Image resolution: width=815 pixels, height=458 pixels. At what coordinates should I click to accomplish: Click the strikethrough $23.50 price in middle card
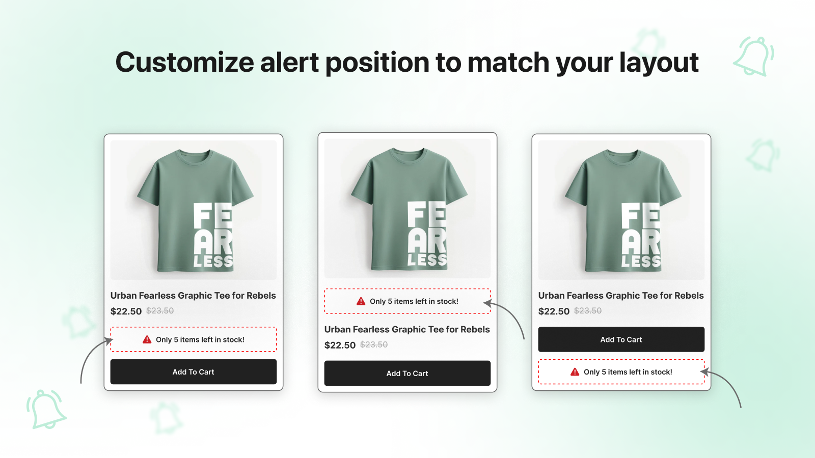tap(374, 345)
